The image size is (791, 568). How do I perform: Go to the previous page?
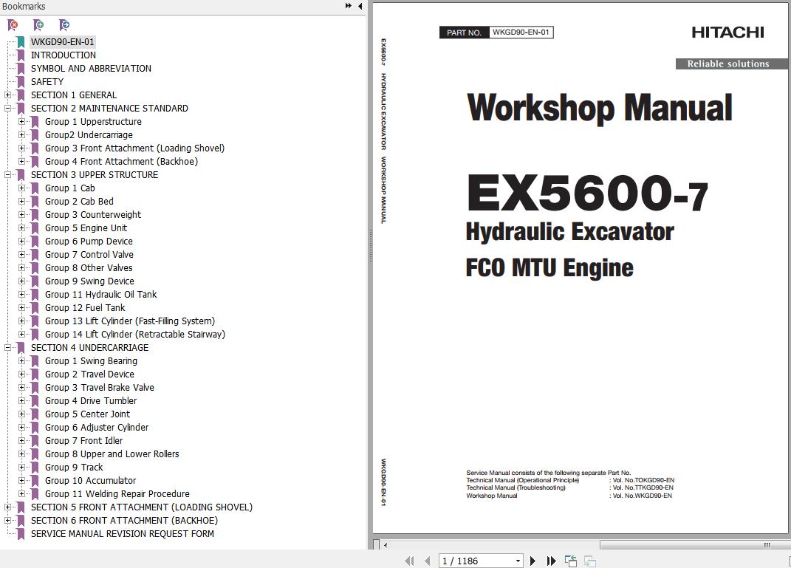point(428,561)
